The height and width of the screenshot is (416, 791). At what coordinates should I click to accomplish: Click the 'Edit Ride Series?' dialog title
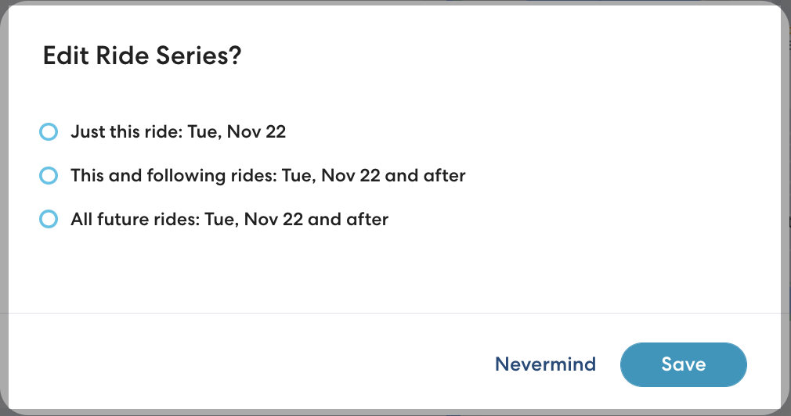pos(141,56)
